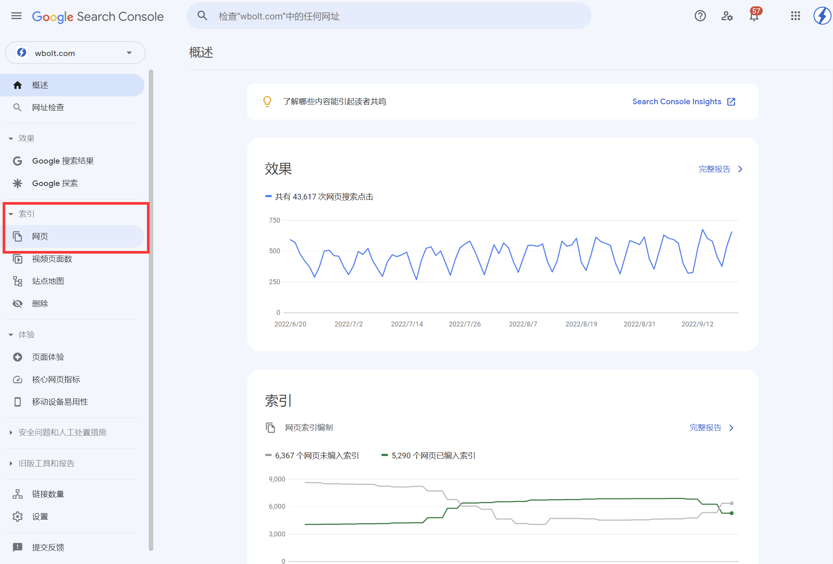Expand the 安全问题和人工处置措施 section
Screen dimensions: 833x564
62,432
